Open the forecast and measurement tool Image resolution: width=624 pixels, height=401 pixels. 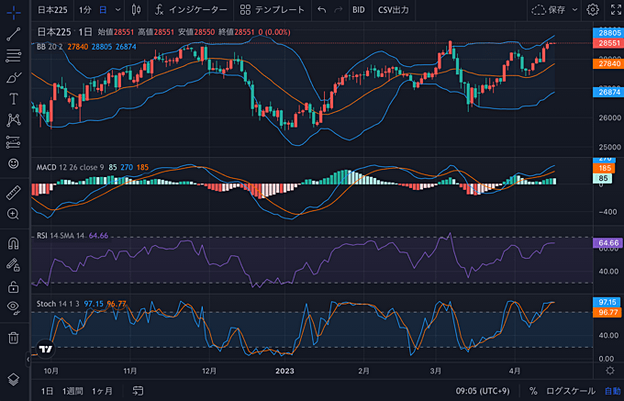coord(14,141)
